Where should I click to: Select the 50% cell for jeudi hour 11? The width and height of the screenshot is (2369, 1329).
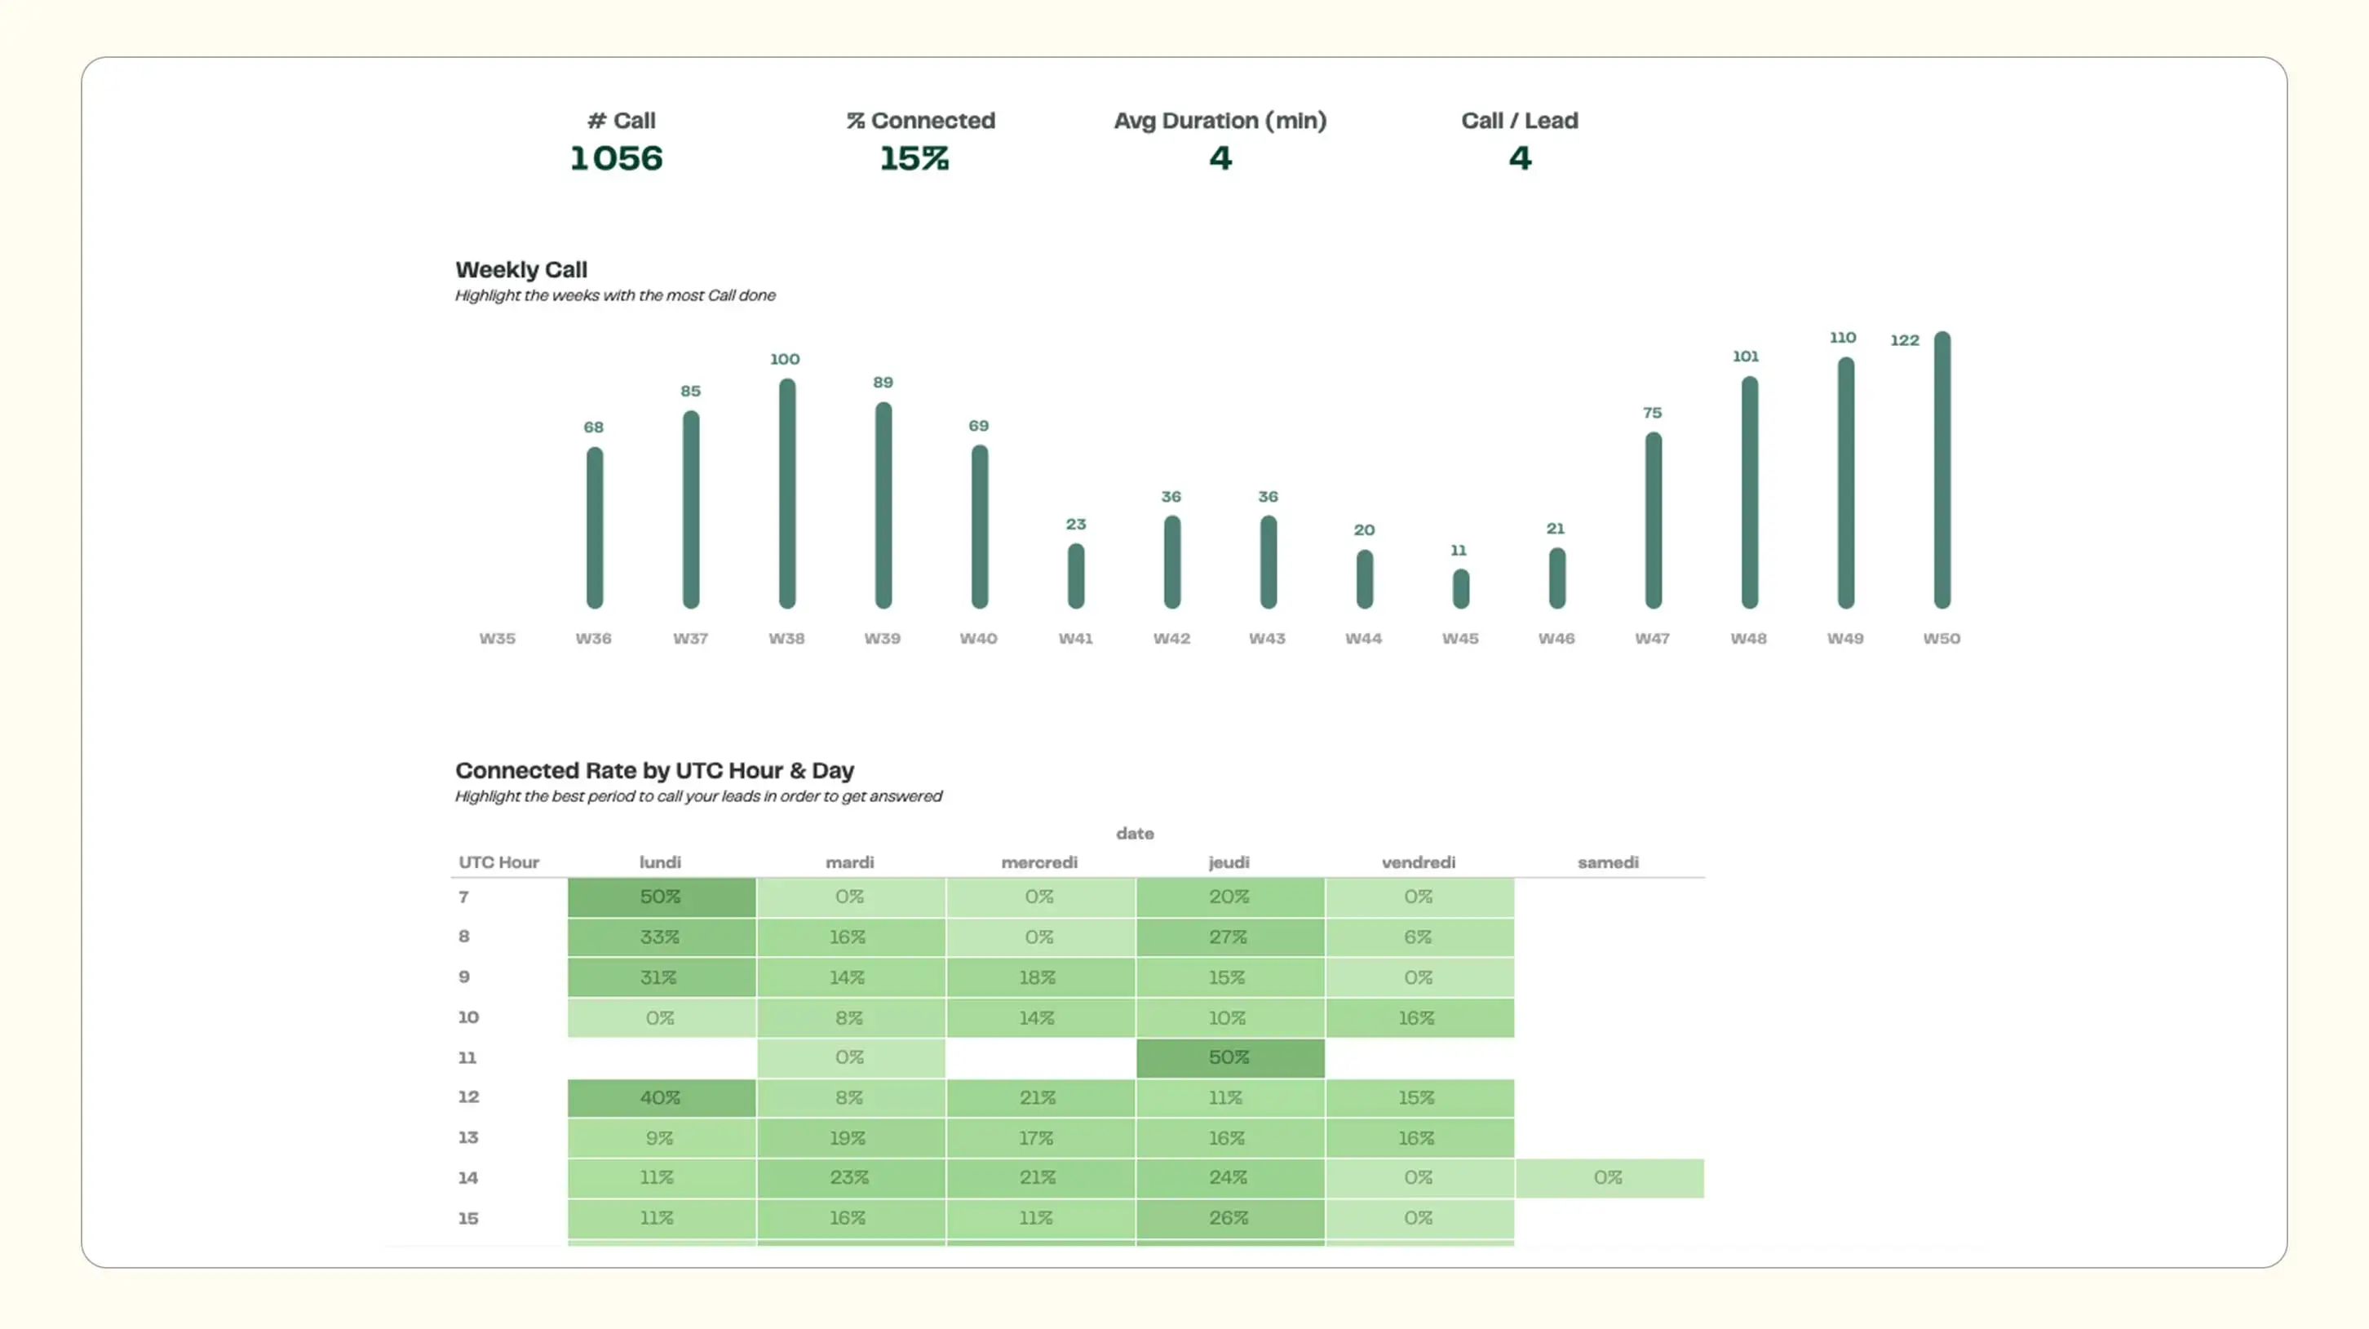[x=1229, y=1057]
